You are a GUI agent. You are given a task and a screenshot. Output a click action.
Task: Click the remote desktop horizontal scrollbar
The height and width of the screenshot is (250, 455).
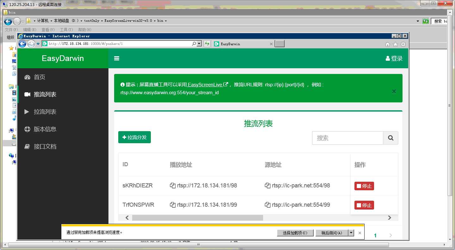[199, 245]
